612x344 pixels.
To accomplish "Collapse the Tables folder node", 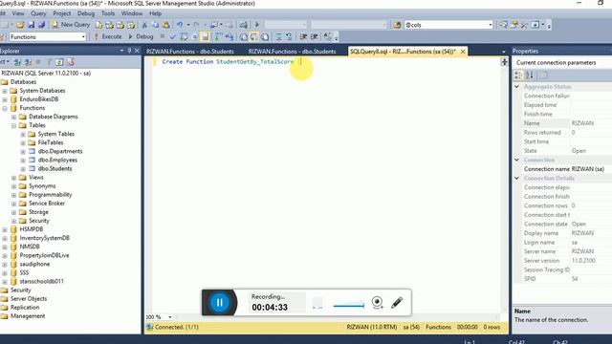I will coord(13,125).
